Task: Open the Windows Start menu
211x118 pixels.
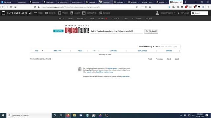Action: pos(3,115)
